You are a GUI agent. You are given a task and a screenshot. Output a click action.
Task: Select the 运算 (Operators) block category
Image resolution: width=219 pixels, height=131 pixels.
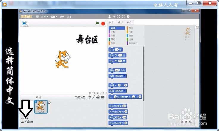[131, 39]
